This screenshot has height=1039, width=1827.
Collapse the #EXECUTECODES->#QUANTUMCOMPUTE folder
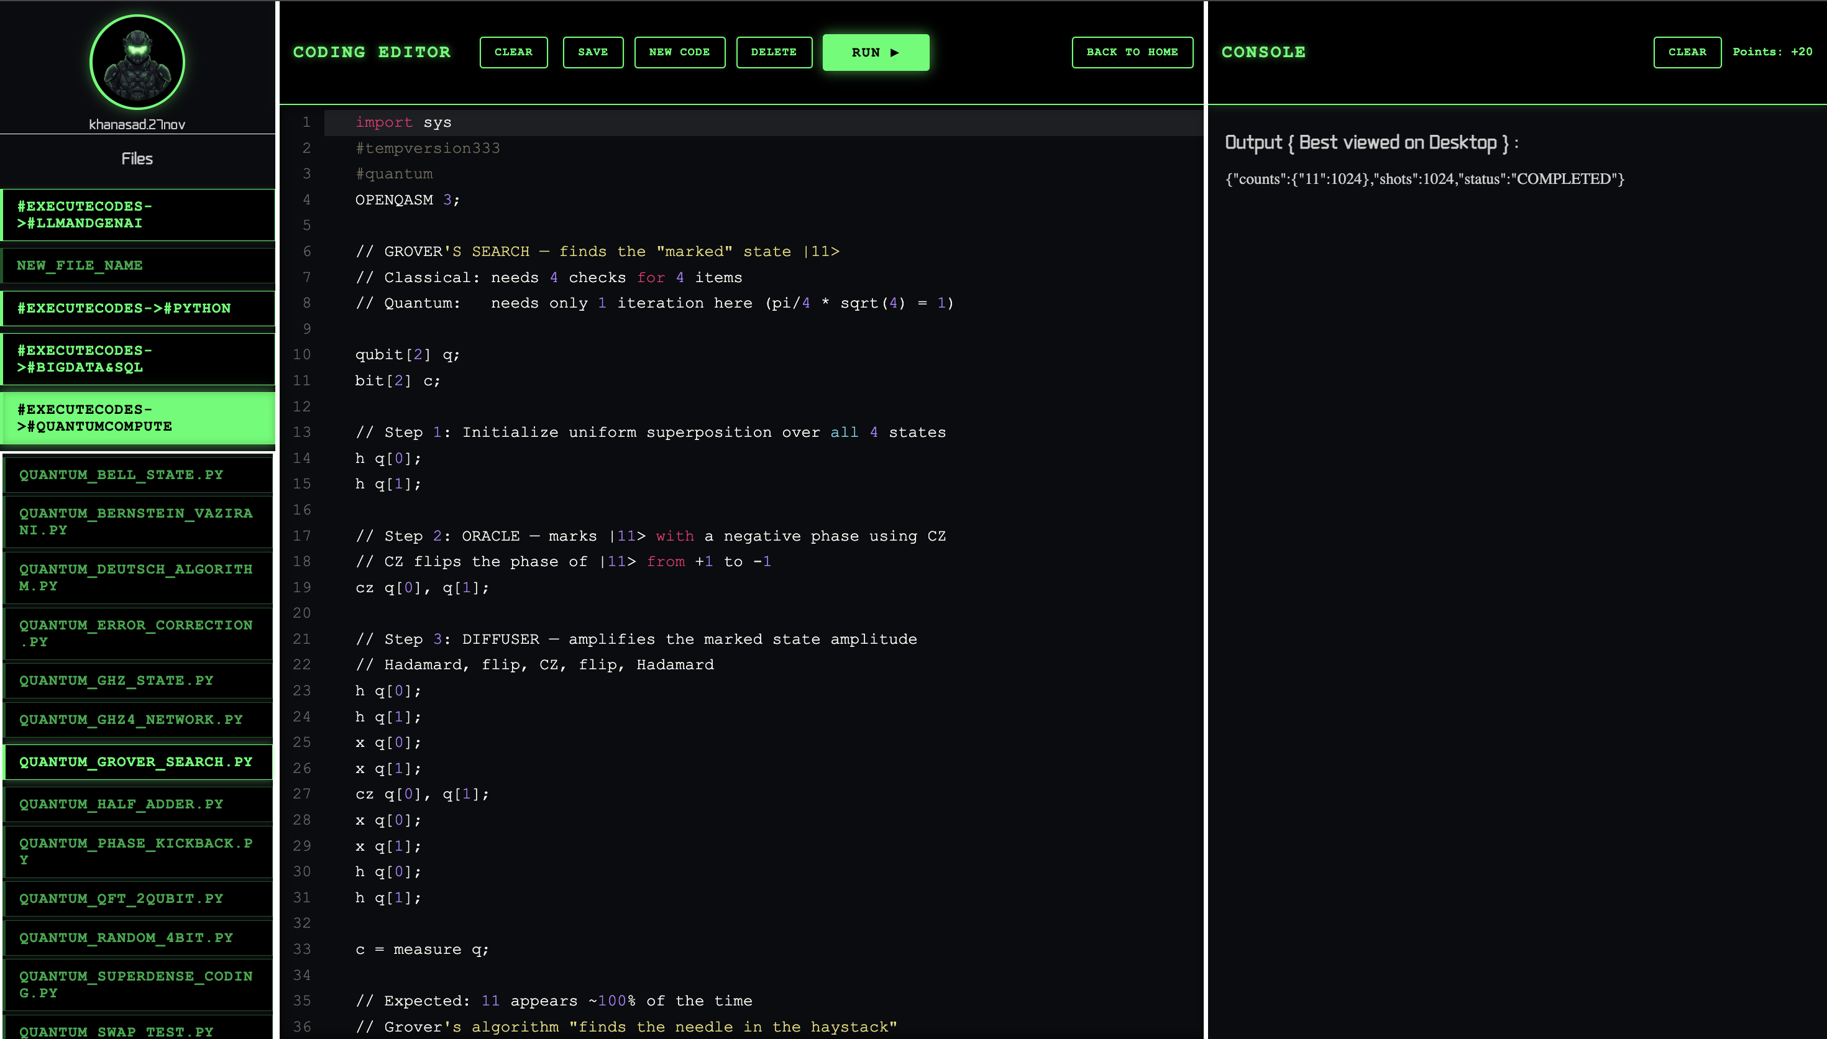(139, 418)
